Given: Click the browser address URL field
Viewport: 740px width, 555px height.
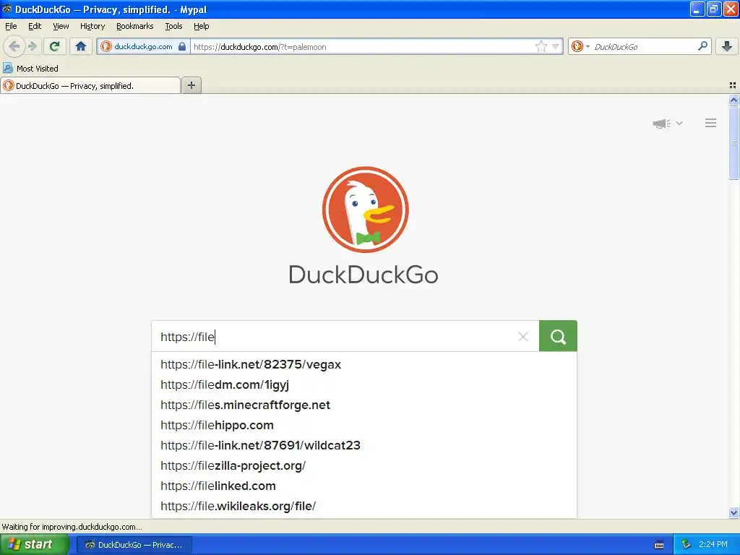Looking at the screenshot, I should pos(361,47).
